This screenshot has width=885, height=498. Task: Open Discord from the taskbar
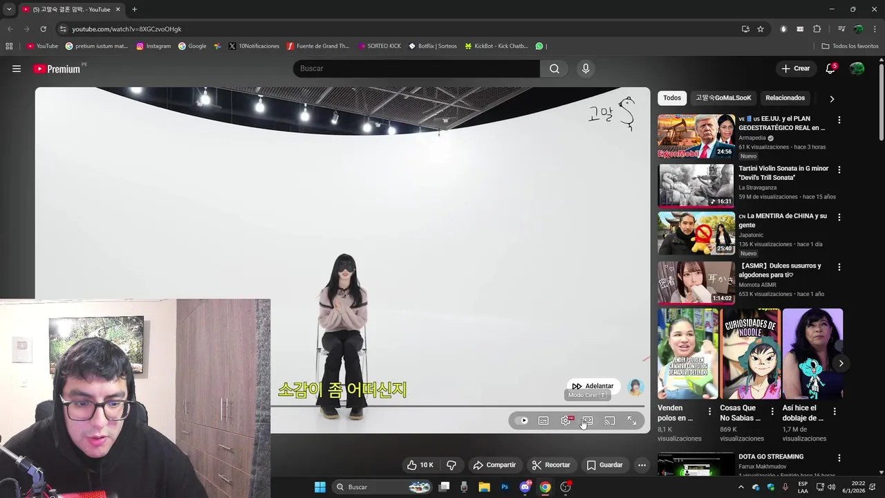point(525,487)
